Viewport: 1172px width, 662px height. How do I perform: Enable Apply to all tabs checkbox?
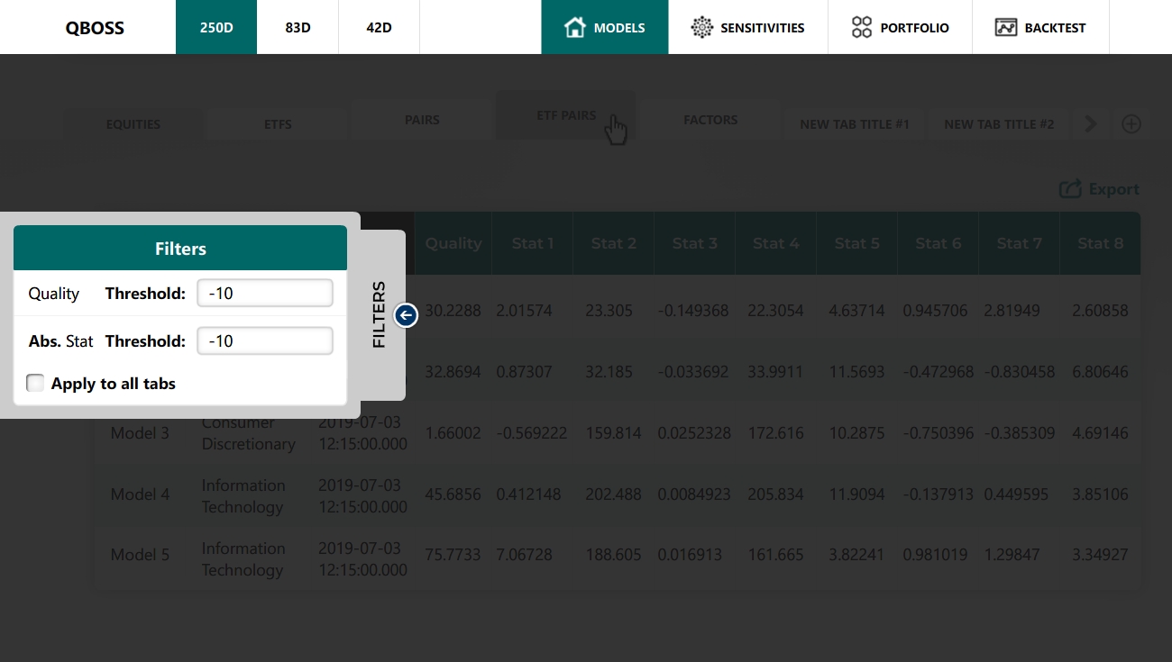(x=35, y=384)
